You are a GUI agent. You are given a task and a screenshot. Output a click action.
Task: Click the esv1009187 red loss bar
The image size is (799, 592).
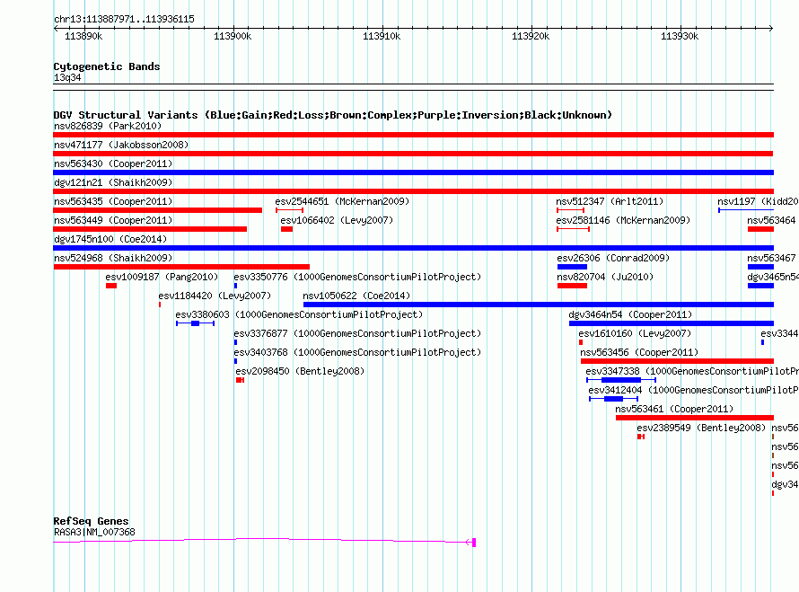pos(111,286)
